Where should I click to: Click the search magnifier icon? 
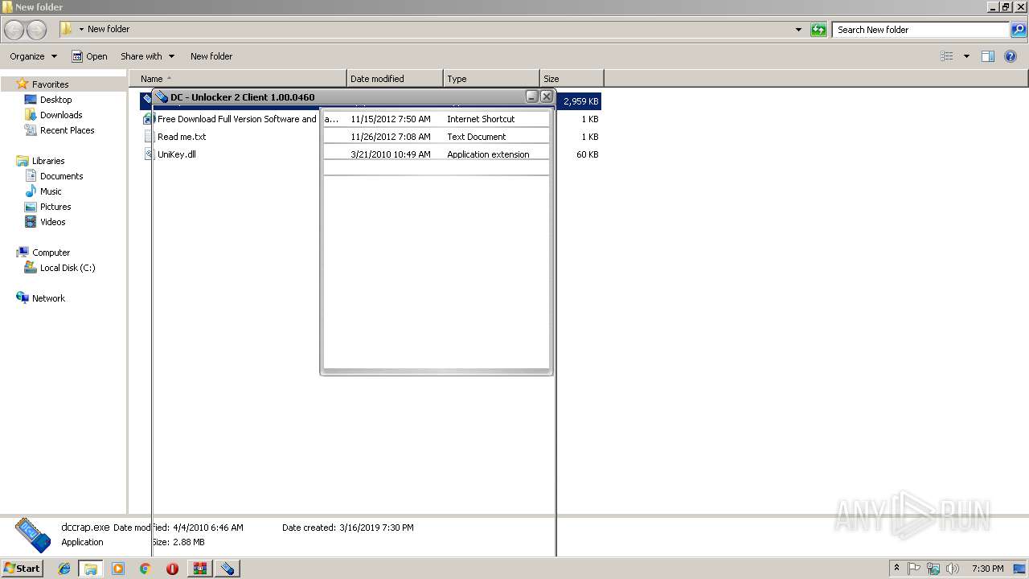[x=1019, y=30]
